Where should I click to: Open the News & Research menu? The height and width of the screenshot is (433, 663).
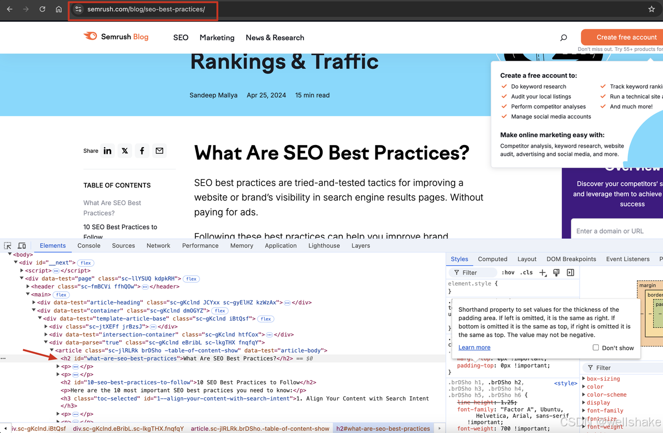pyautogui.click(x=275, y=37)
